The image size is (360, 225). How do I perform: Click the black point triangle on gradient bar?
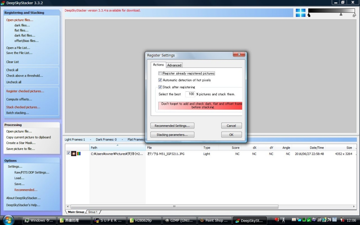coord(309,15)
